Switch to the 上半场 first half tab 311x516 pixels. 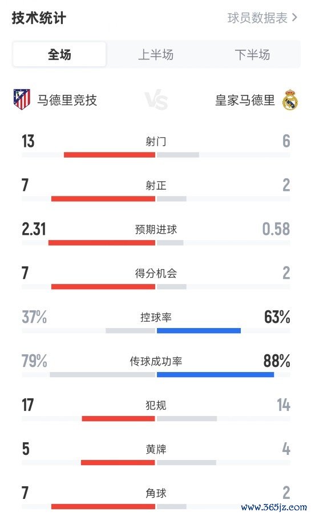click(x=156, y=54)
